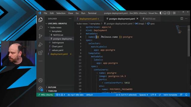Click kube-news breadcrumb
The image size is (191, 107).
[82, 24]
